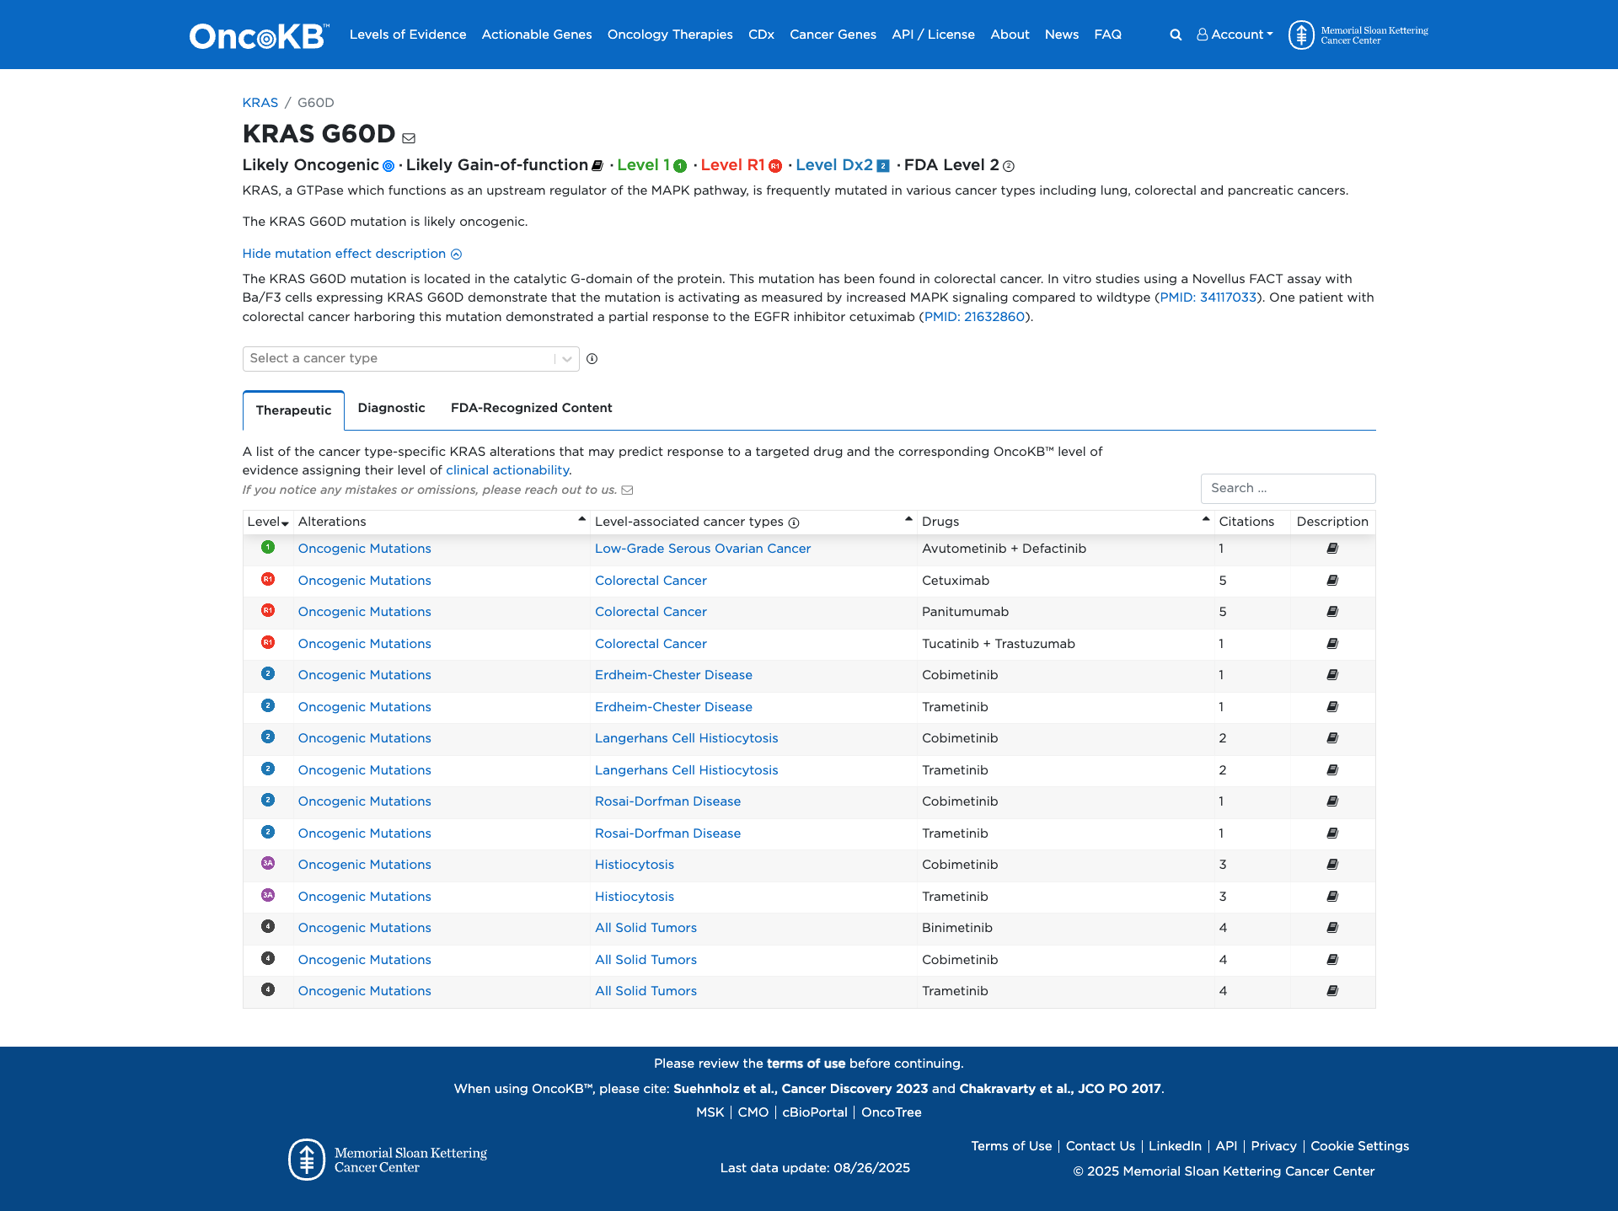Expand the Account menu
The width and height of the screenshot is (1618, 1211).
[x=1235, y=35]
